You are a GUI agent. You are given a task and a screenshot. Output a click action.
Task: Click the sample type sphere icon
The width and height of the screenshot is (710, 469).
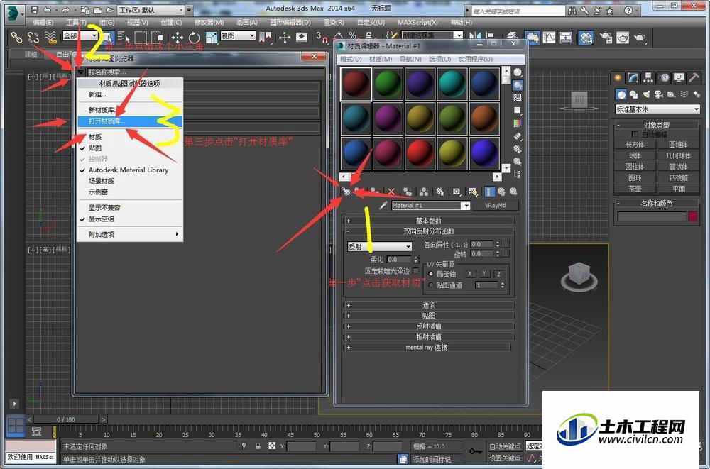click(x=518, y=72)
